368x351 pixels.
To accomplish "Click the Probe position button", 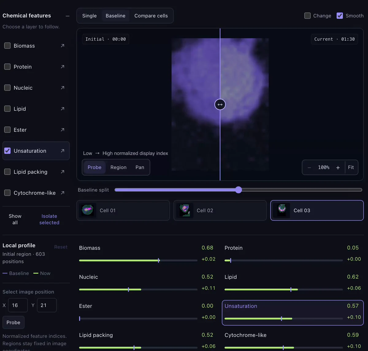I will [13, 323].
